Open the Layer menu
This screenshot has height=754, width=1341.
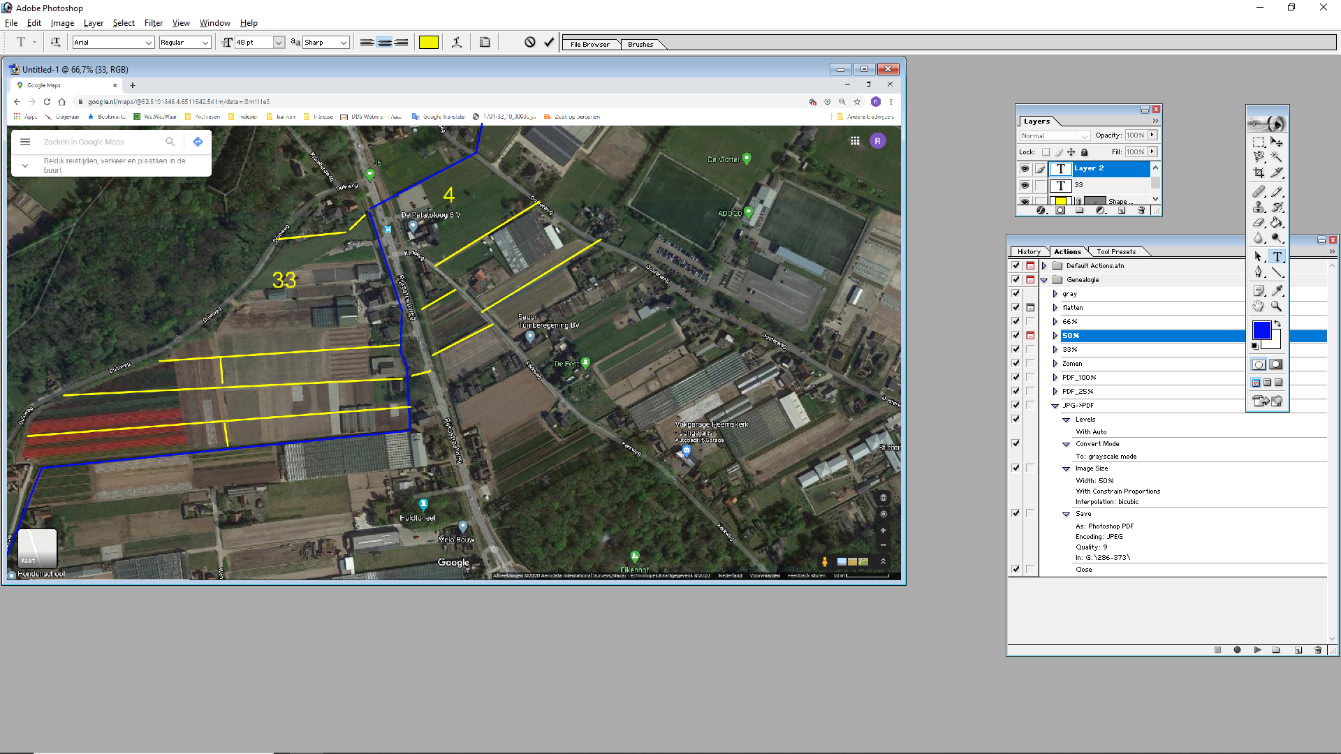coord(93,23)
